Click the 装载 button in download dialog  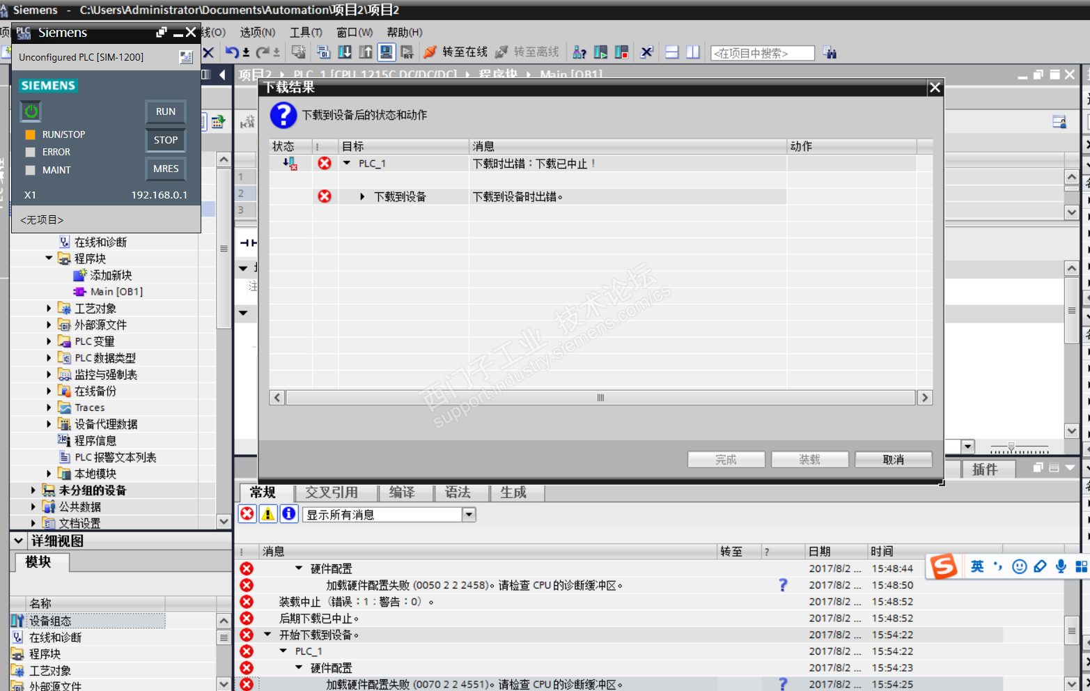(810, 460)
